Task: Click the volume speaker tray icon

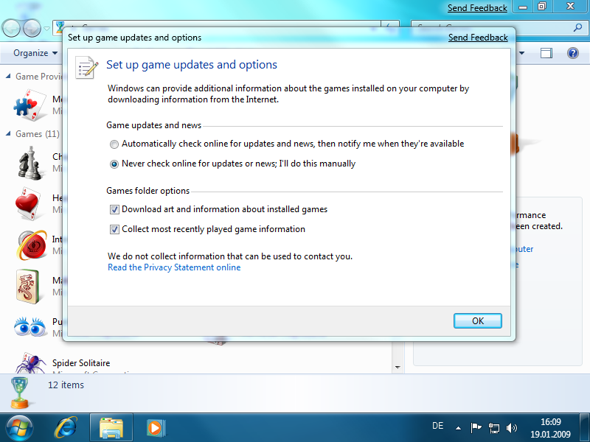Action: (513, 427)
